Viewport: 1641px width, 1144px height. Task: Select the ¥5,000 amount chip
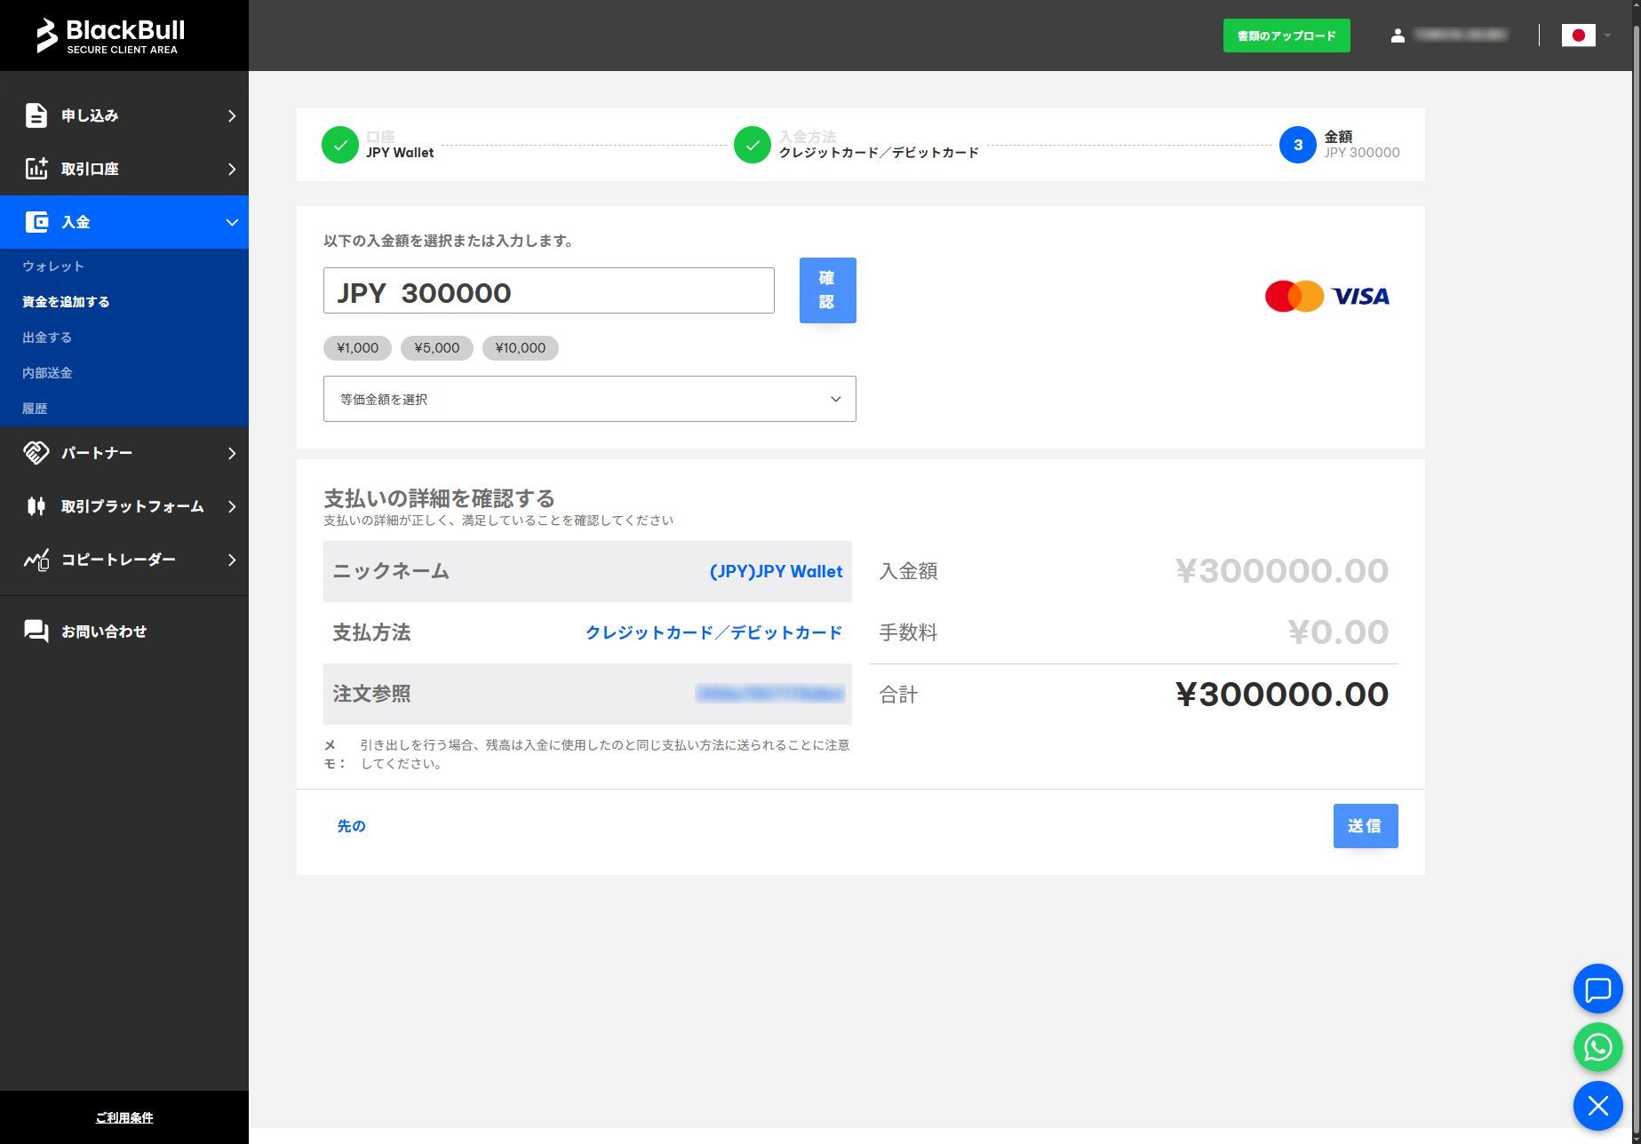436,347
